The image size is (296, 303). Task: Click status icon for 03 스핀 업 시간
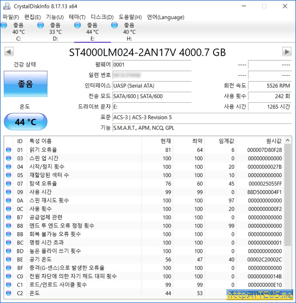pyautogui.click(x=8, y=158)
